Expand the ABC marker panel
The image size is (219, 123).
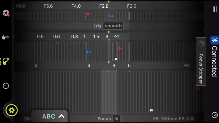pos(53,116)
